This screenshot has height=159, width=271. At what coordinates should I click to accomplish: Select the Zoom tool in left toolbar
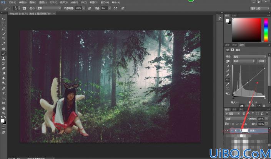pos(3,113)
